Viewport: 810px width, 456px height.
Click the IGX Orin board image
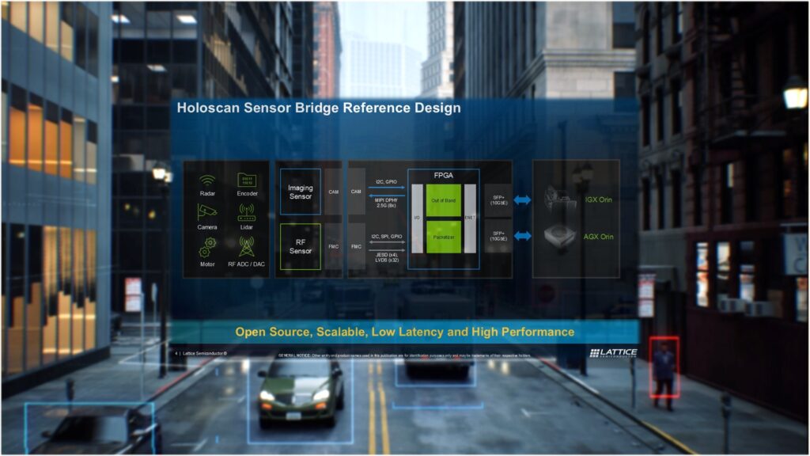point(561,198)
